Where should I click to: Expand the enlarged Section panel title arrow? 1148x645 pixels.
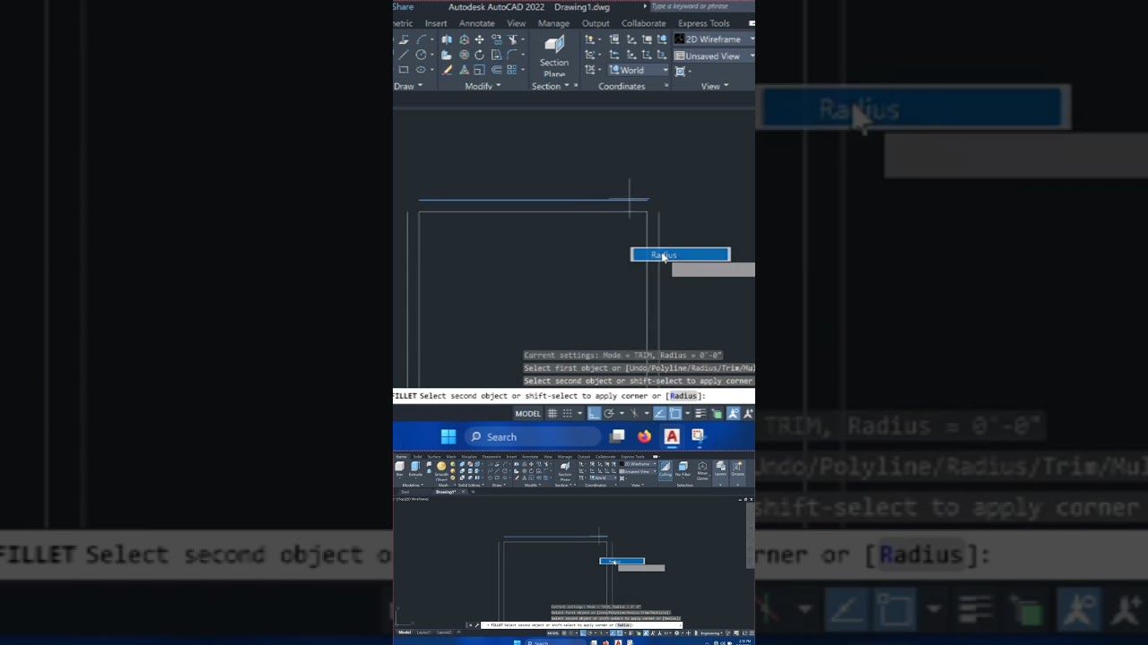tap(566, 85)
